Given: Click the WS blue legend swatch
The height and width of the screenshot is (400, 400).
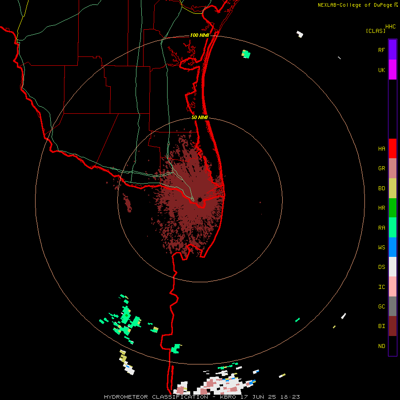Looking at the screenshot, I should pos(392,247).
